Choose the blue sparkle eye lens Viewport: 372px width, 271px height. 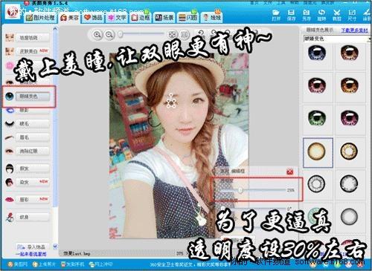click(317, 53)
